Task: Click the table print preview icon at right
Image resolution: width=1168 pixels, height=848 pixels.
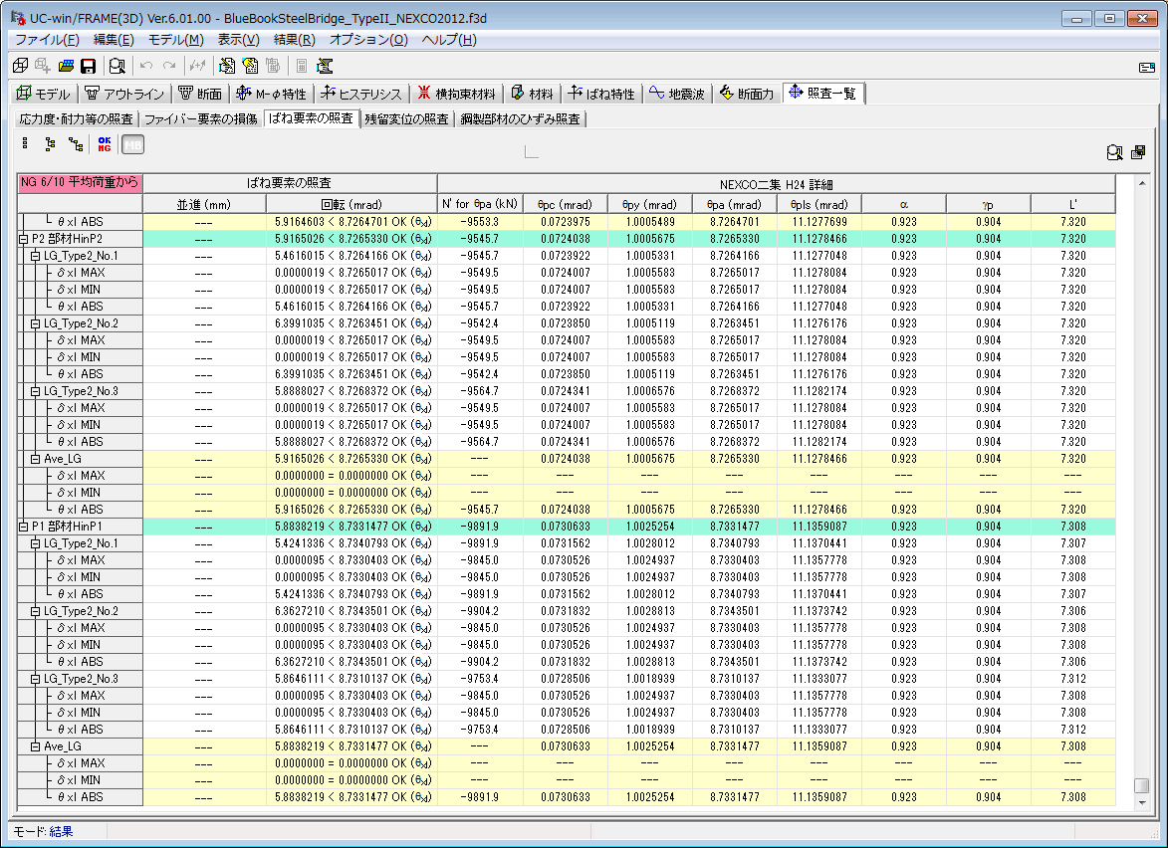Action: tap(1115, 152)
